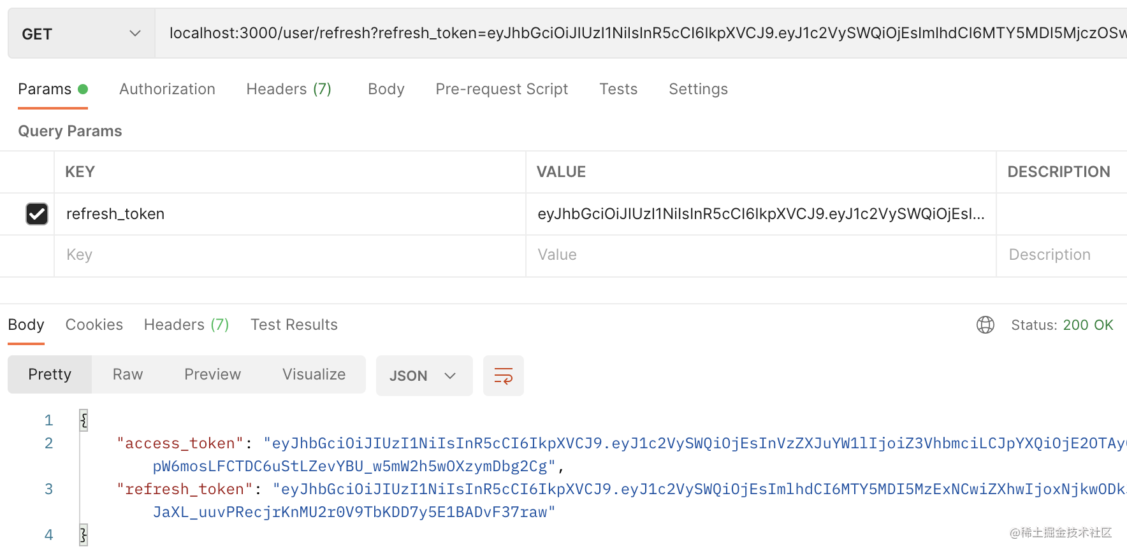Viewport: 1127px width, 554px height.
Task: Click the wrap lines icon in response toolbar
Action: (503, 376)
